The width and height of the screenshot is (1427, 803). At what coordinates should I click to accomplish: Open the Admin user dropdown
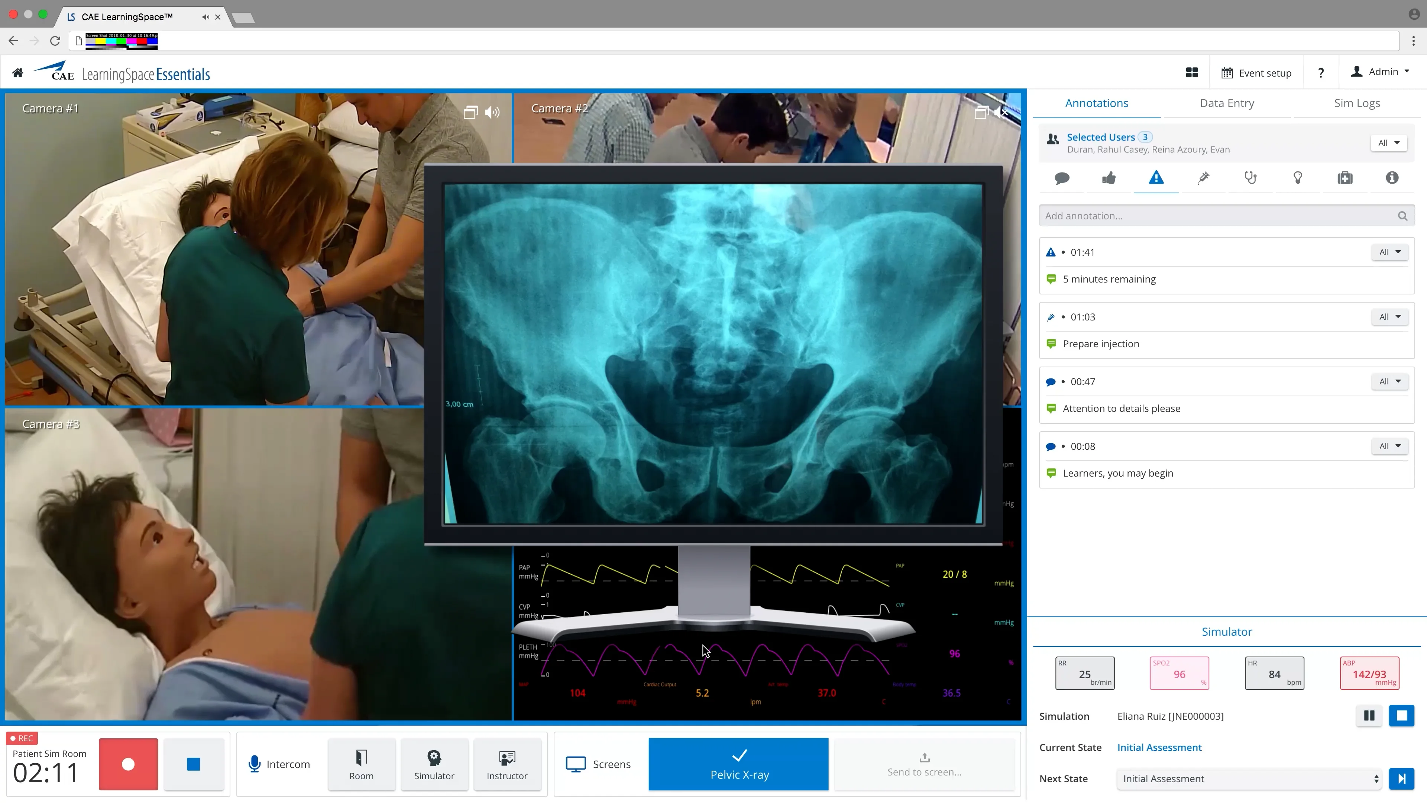click(1380, 71)
